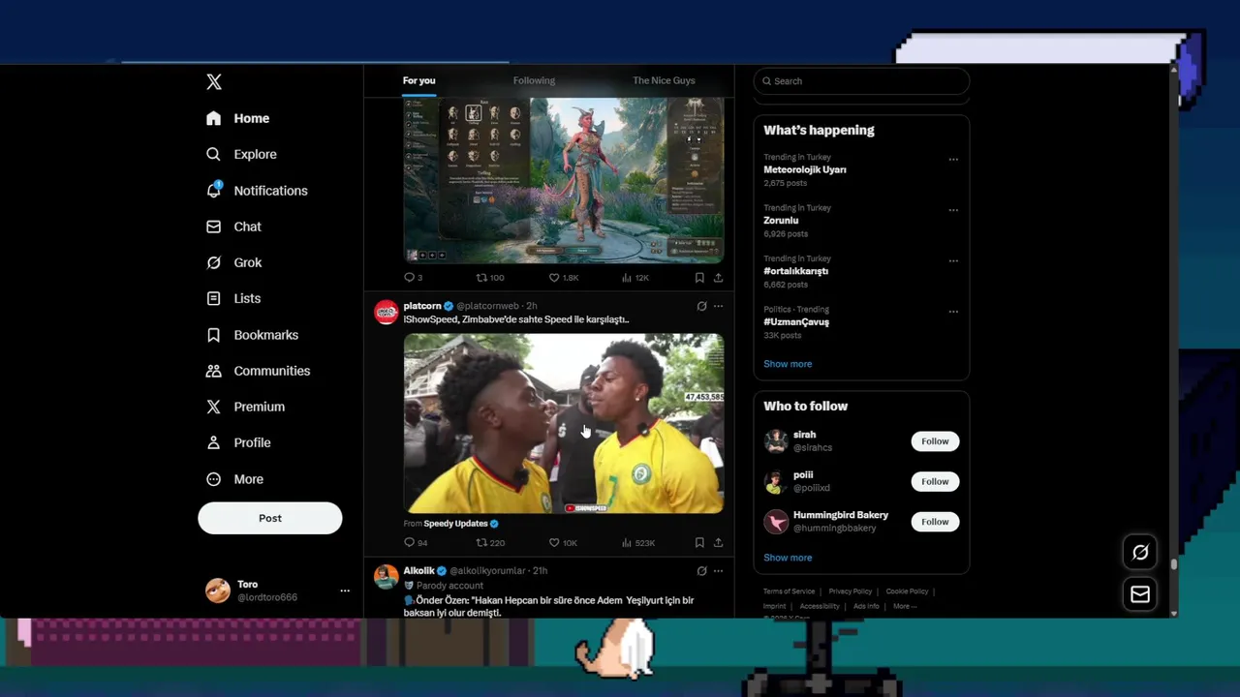Viewport: 1240px width, 697px height.
Task: Open the Home page from sidebar
Action: click(x=238, y=118)
